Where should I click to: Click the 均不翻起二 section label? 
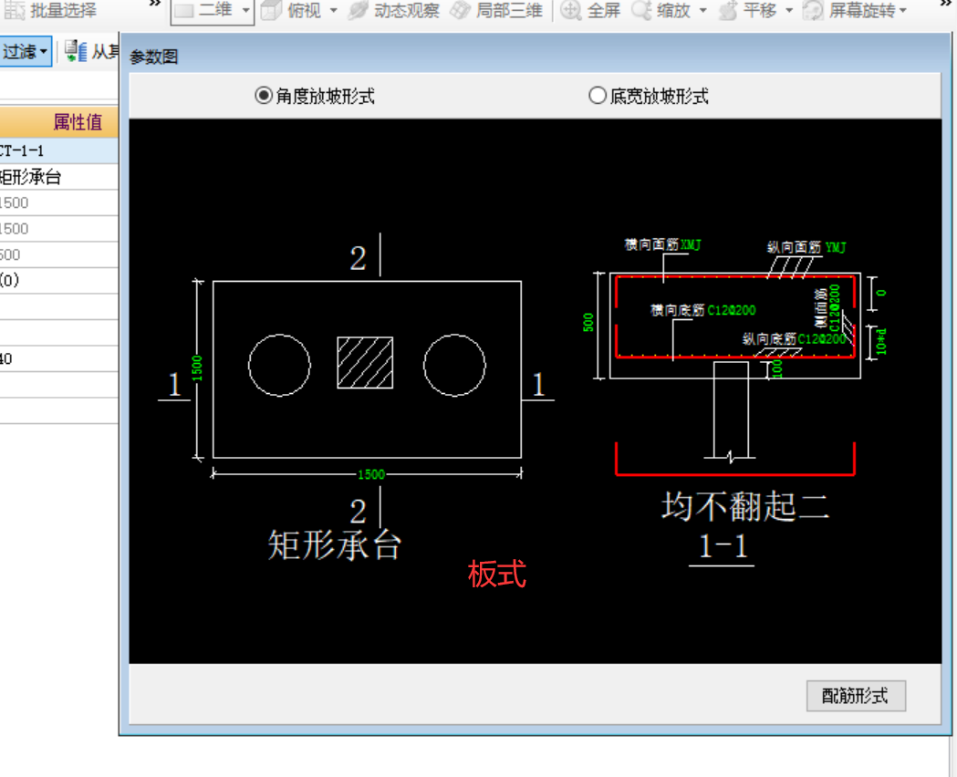tap(745, 506)
